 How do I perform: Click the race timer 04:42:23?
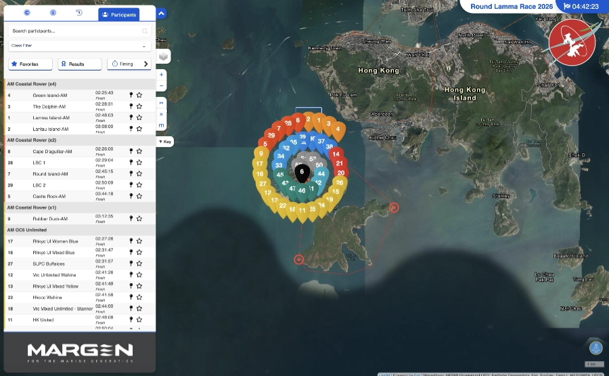[581, 7]
